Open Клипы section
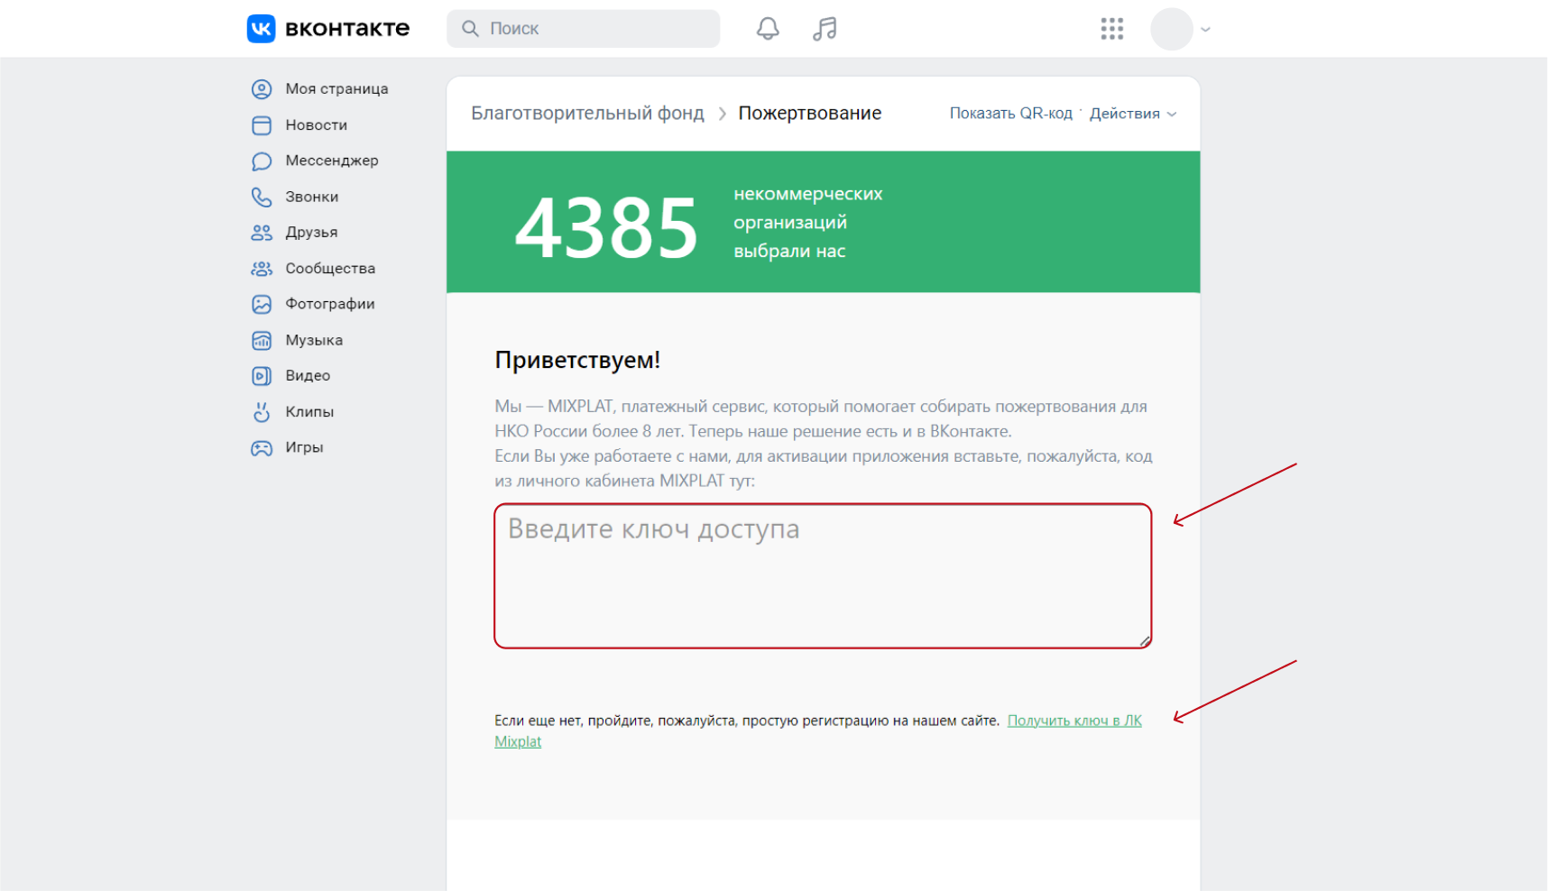The image size is (1548, 891). 309,411
